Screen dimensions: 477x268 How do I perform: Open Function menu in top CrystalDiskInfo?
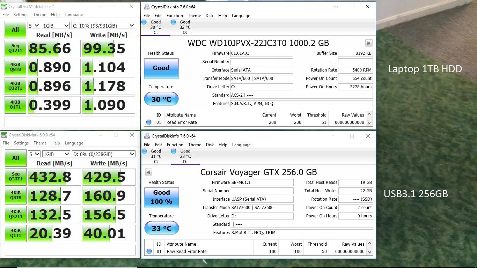[175, 16]
